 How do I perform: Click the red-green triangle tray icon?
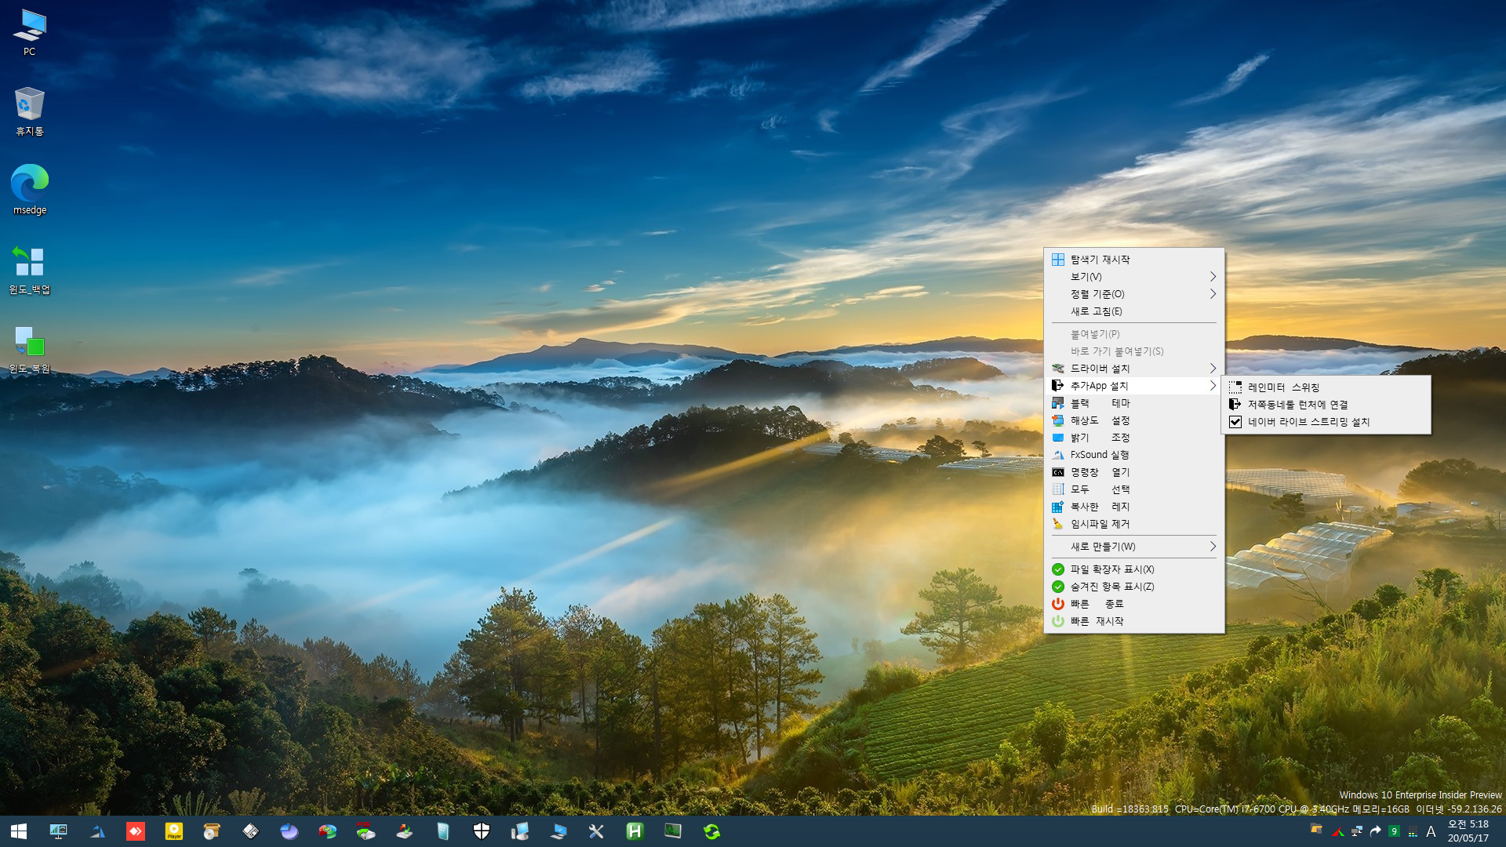(1338, 831)
